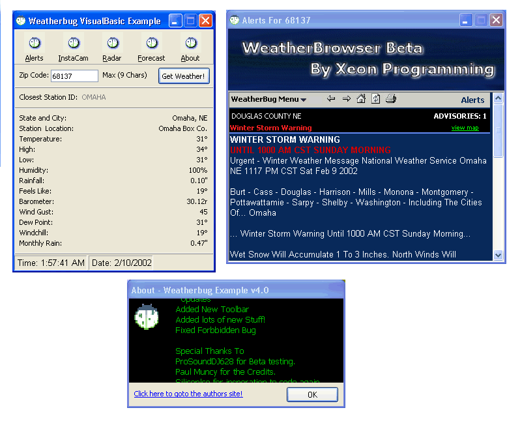Follow the view map link
This screenshot has height=438, width=520.
(465, 128)
